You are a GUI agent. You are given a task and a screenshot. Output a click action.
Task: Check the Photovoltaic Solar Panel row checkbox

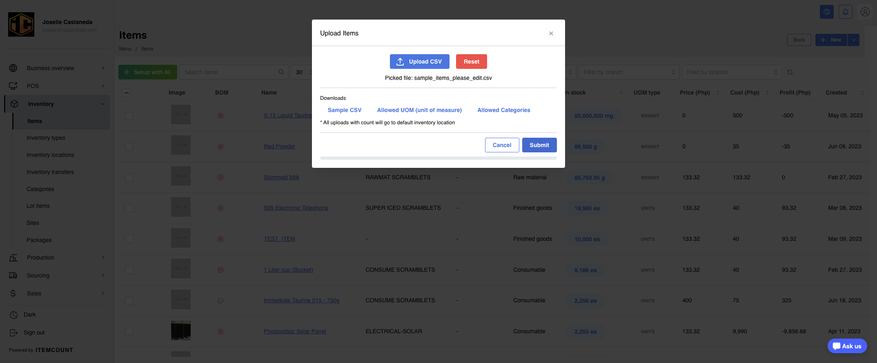click(x=129, y=331)
